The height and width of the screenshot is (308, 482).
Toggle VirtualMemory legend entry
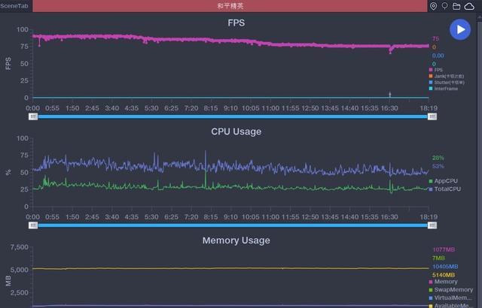click(452, 298)
